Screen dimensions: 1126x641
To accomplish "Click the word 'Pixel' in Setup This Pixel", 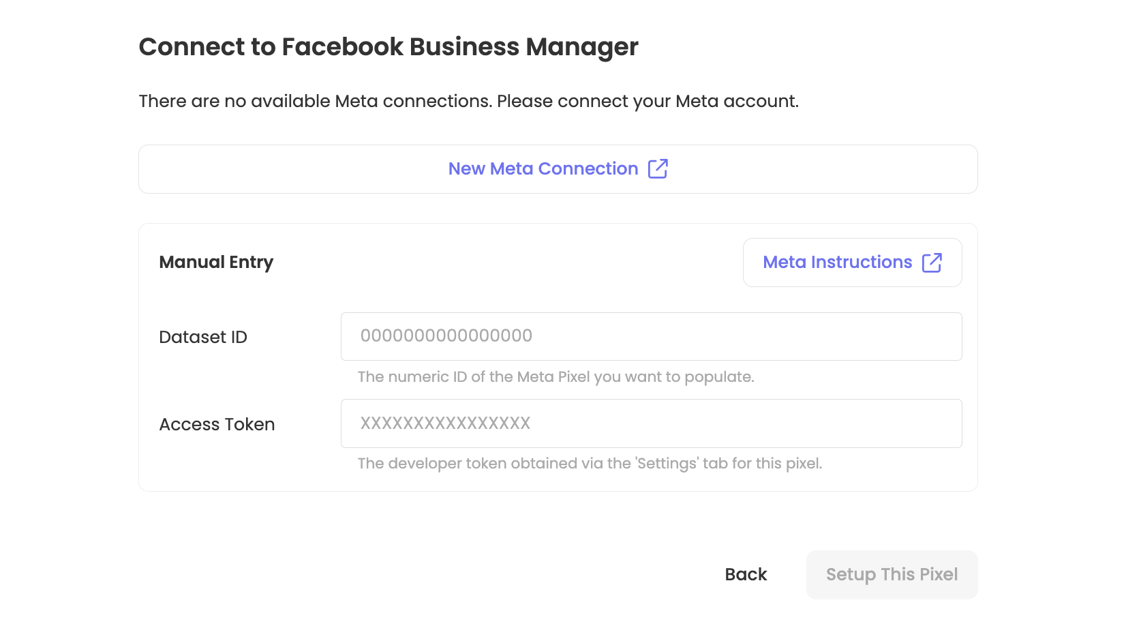I will (x=939, y=575).
